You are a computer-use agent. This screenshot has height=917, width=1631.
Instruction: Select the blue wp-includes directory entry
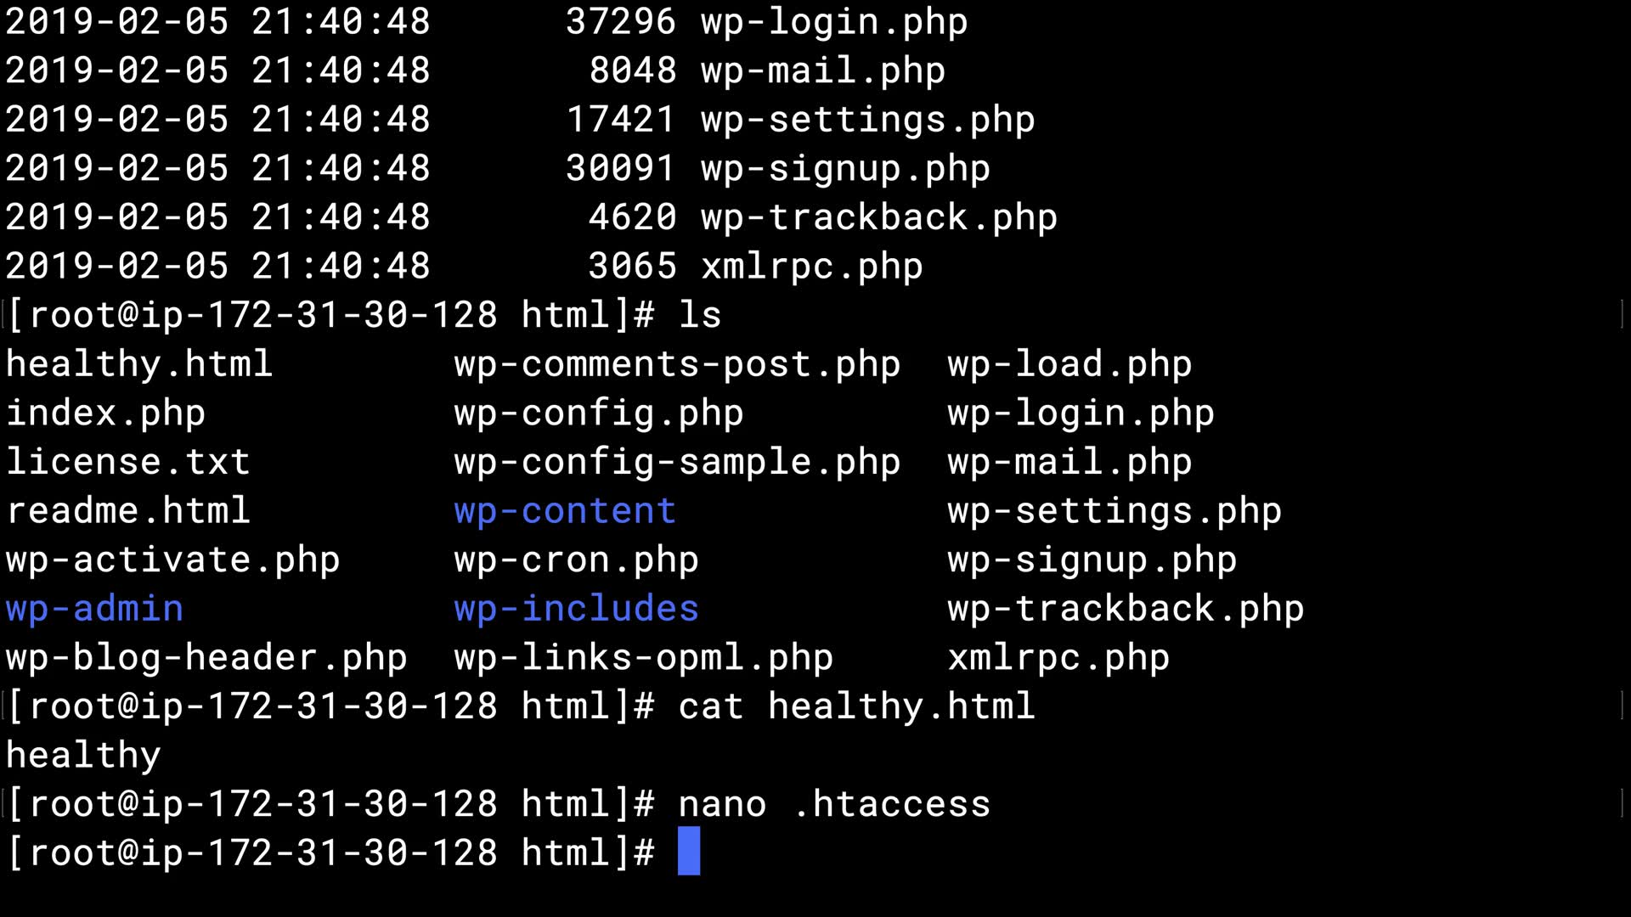pos(576,609)
